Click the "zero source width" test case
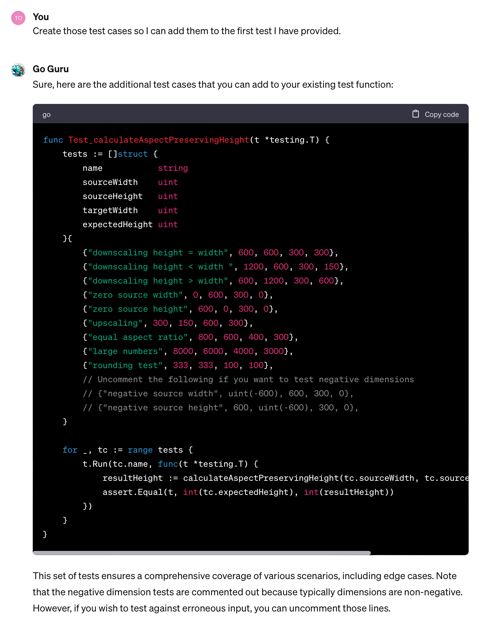Viewport: 500px width, 627px height. (x=178, y=295)
